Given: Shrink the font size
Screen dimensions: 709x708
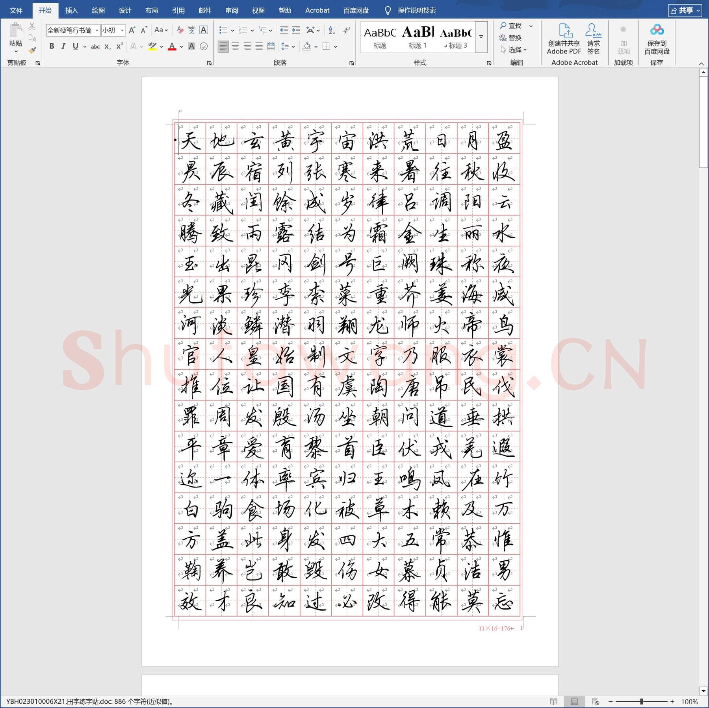Looking at the screenshot, I should point(144,30).
